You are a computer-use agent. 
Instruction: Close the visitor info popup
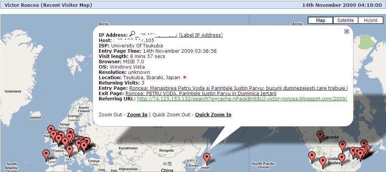pos(346,31)
